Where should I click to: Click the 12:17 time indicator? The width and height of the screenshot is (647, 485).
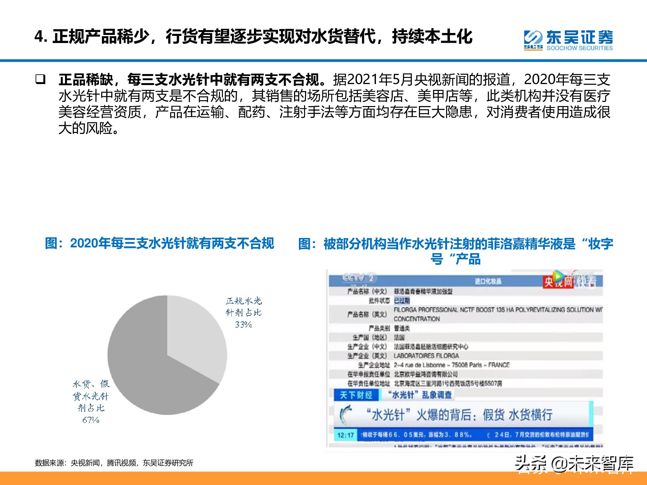(345, 435)
